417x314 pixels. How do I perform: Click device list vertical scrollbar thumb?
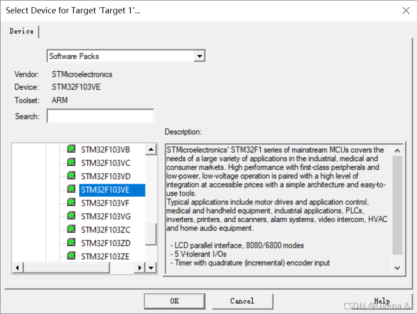coord(151,234)
